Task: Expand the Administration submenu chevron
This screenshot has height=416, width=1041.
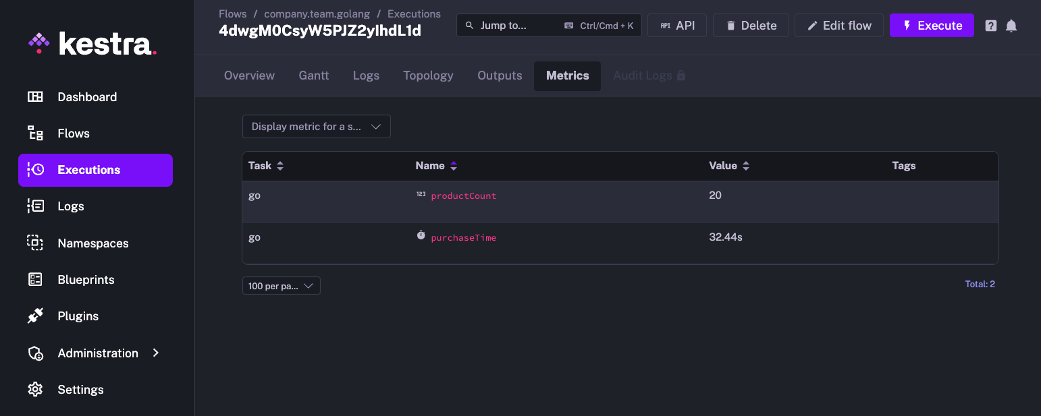Action: (x=156, y=353)
